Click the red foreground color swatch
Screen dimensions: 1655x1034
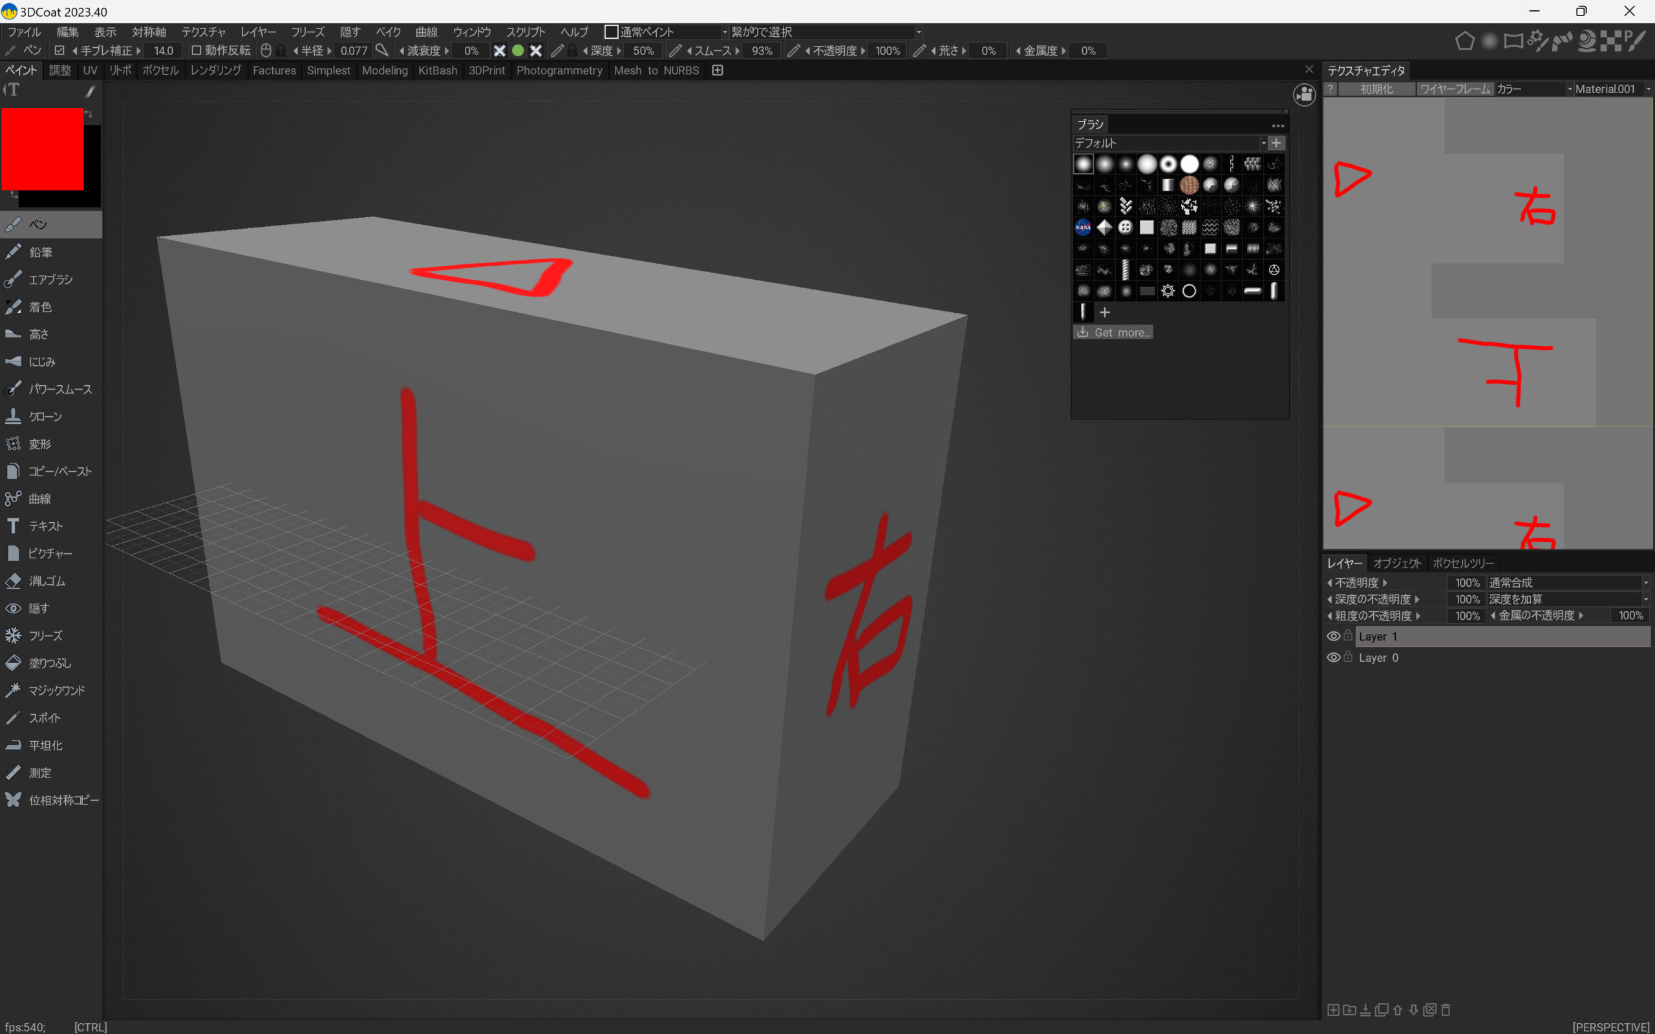pyautogui.click(x=43, y=149)
